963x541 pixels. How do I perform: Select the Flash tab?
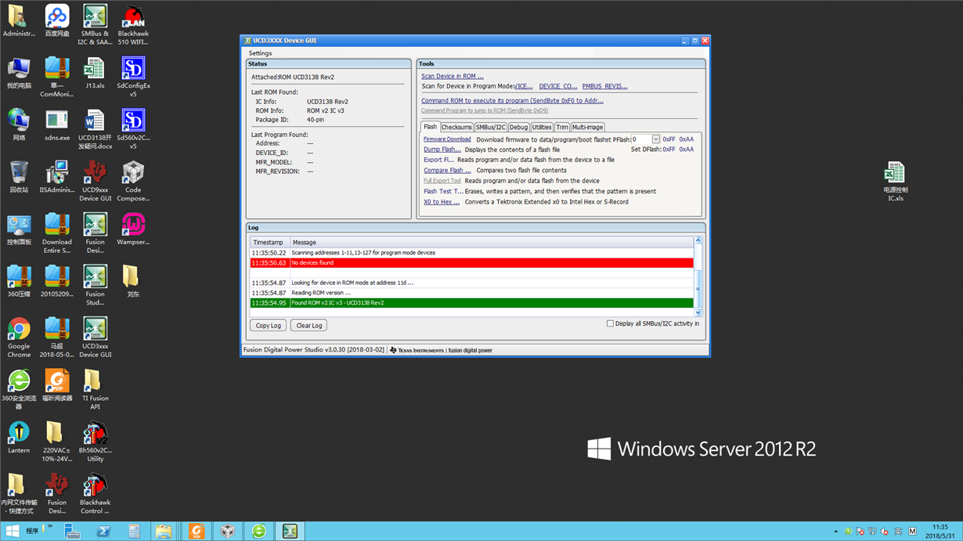point(430,127)
